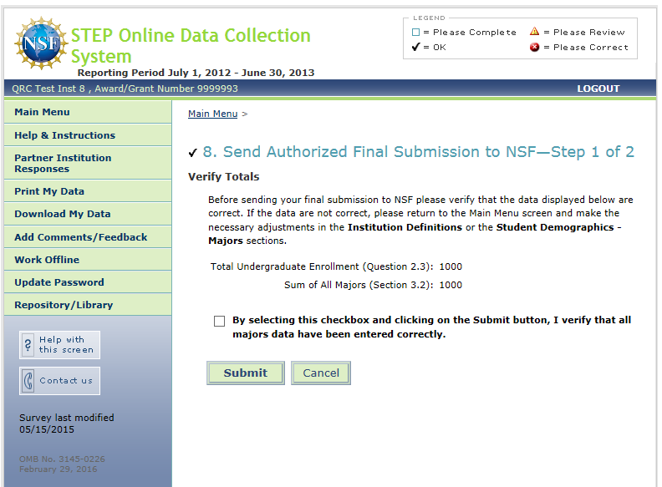Check the majors data verification checkbox
The width and height of the screenshot is (662, 487).
(x=219, y=321)
